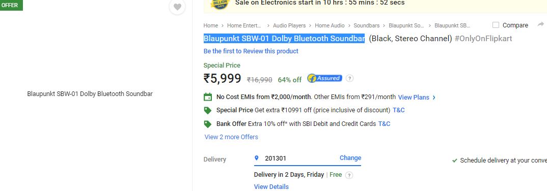Click the Flipkart Assured badge
The height and width of the screenshot is (191, 547).
[324, 78]
